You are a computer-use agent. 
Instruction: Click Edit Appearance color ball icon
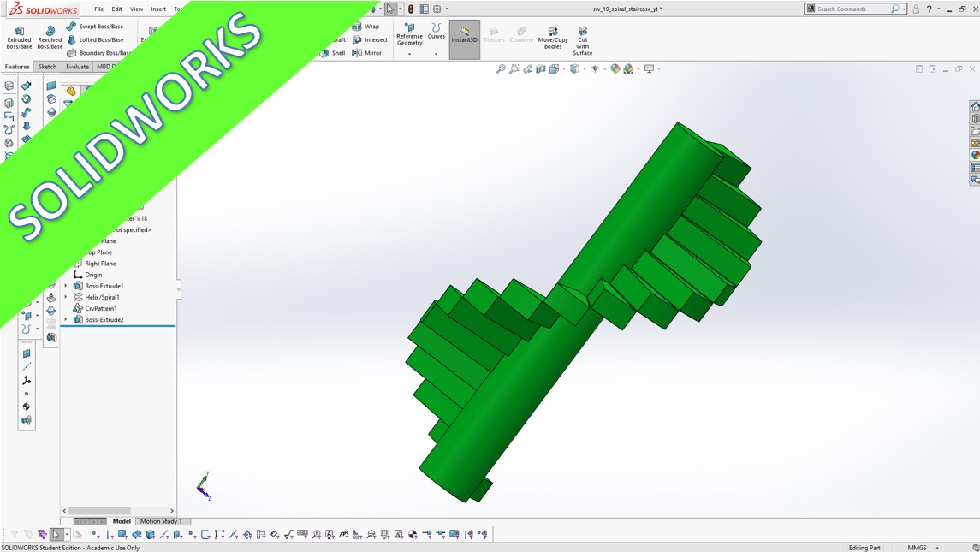pos(615,68)
